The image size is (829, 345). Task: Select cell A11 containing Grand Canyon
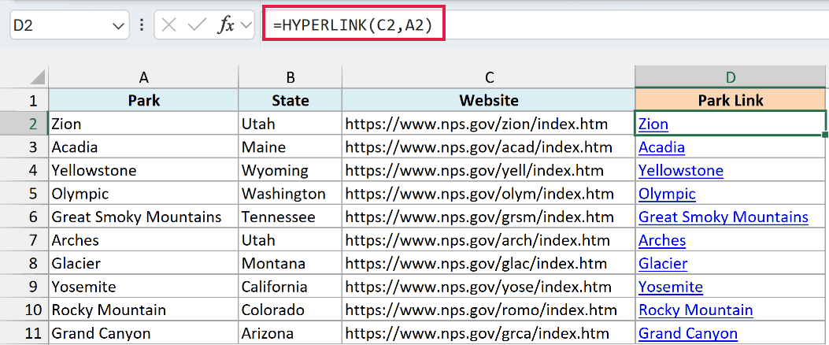click(x=143, y=333)
